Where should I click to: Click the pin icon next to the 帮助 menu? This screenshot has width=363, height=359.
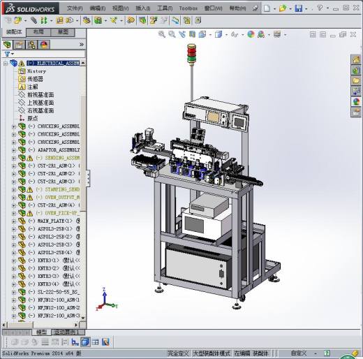click(x=255, y=8)
